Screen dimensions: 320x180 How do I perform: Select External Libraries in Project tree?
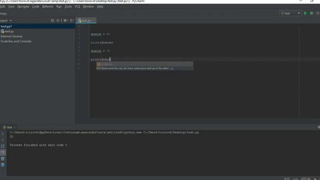pyautogui.click(x=11, y=36)
